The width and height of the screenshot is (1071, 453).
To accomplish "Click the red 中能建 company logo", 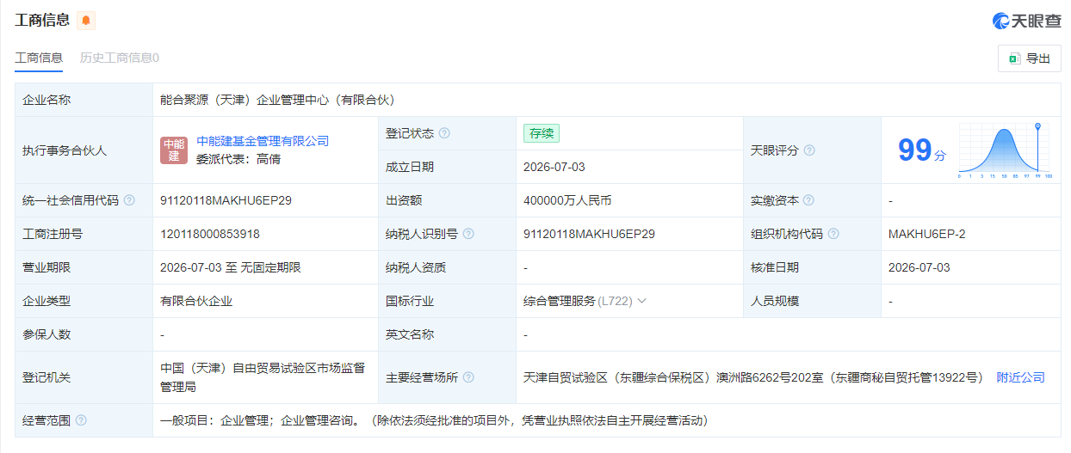I will (x=174, y=150).
